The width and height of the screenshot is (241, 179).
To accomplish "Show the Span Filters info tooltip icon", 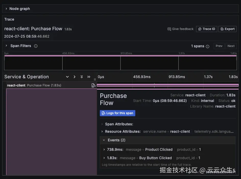I will 36,46.
